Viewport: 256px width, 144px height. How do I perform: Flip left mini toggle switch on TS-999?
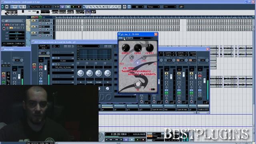click(132, 57)
